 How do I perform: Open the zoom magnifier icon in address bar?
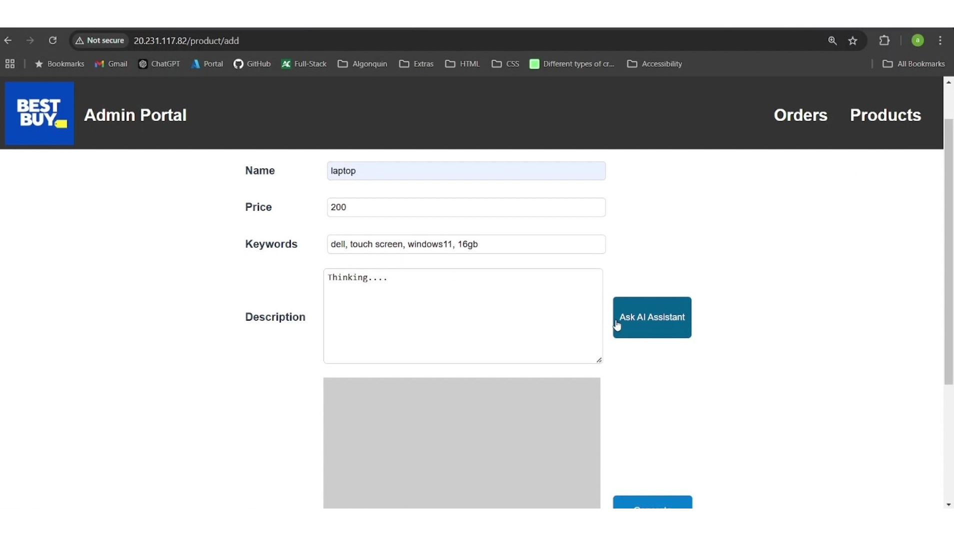coord(832,41)
